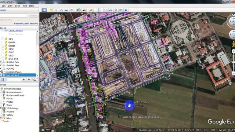Open the Edit menu
The image size is (235, 132).
3,6
